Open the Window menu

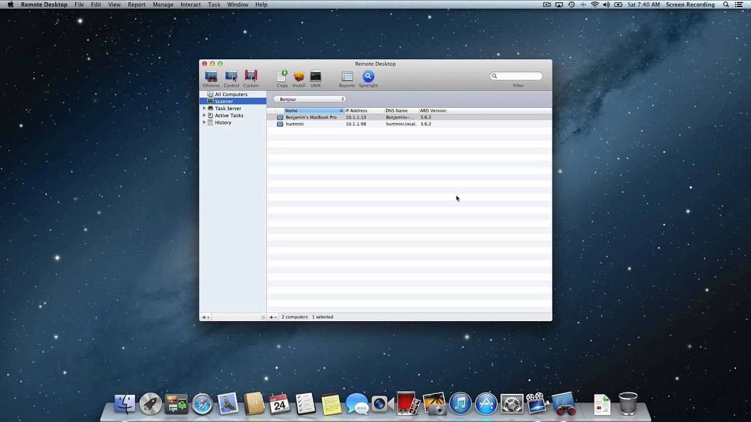coord(238,5)
